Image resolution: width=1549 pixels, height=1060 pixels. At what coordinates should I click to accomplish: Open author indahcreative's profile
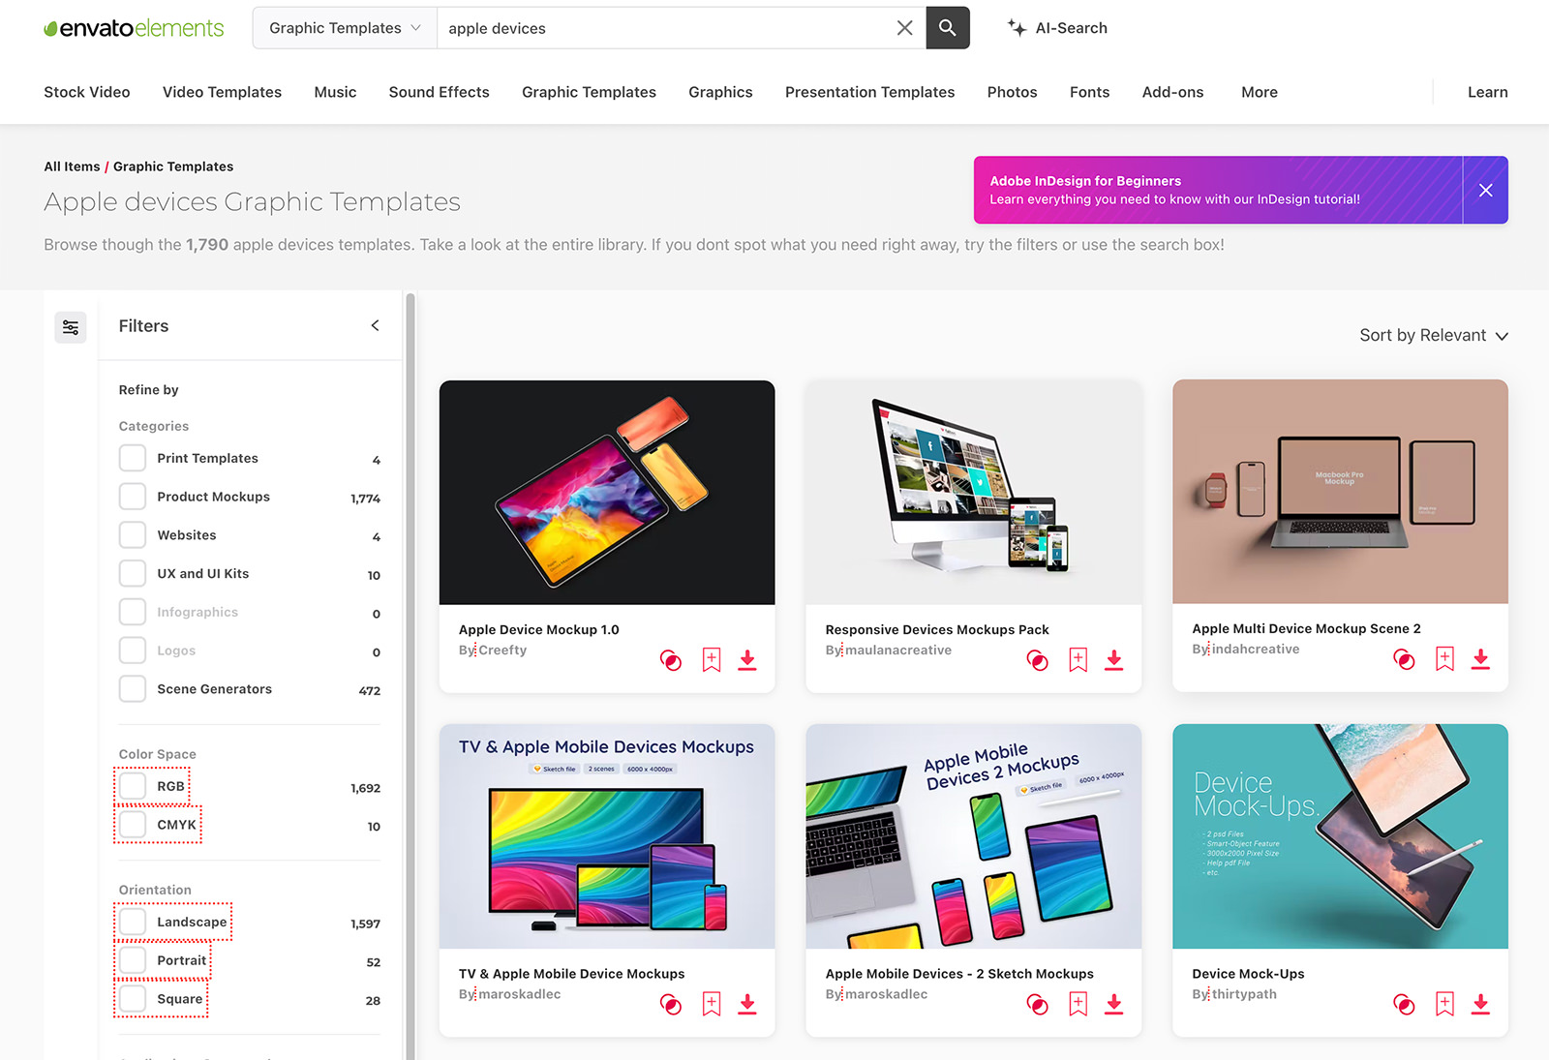tap(1256, 650)
